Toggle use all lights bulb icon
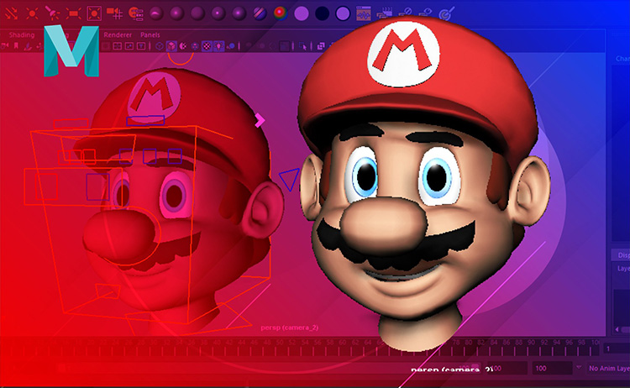The width and height of the screenshot is (630, 388). tap(218, 46)
